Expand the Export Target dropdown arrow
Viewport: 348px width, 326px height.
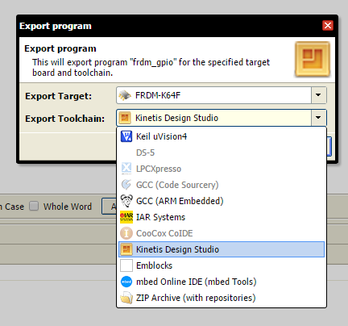[x=318, y=95]
